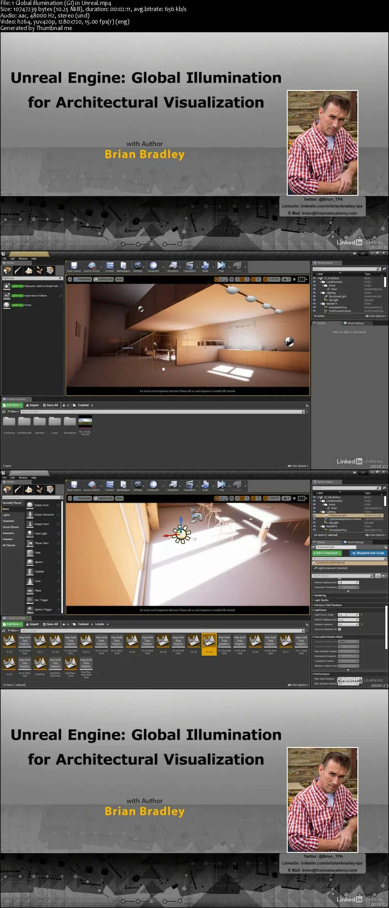Select Paint mode brush icon in the 00:01:07 frame
This screenshot has width=389, height=908.
18,270
